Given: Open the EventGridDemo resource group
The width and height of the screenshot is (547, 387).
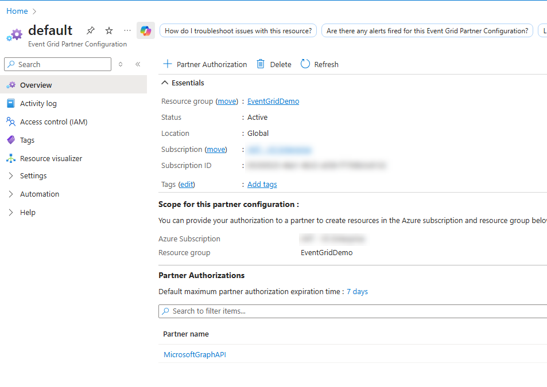Looking at the screenshot, I should click(273, 101).
